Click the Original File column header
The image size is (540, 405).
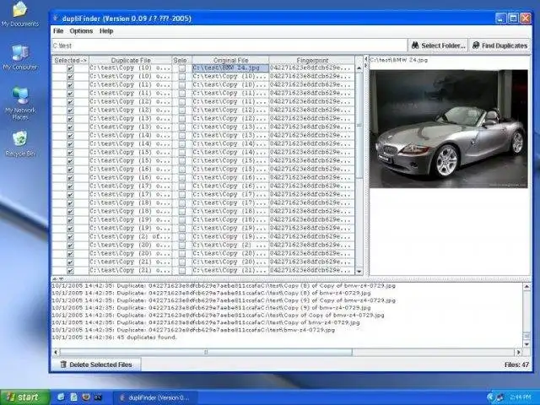point(230,60)
